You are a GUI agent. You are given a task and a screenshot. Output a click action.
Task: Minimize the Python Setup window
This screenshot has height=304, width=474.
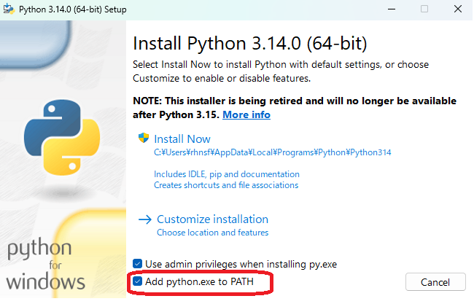390,9
